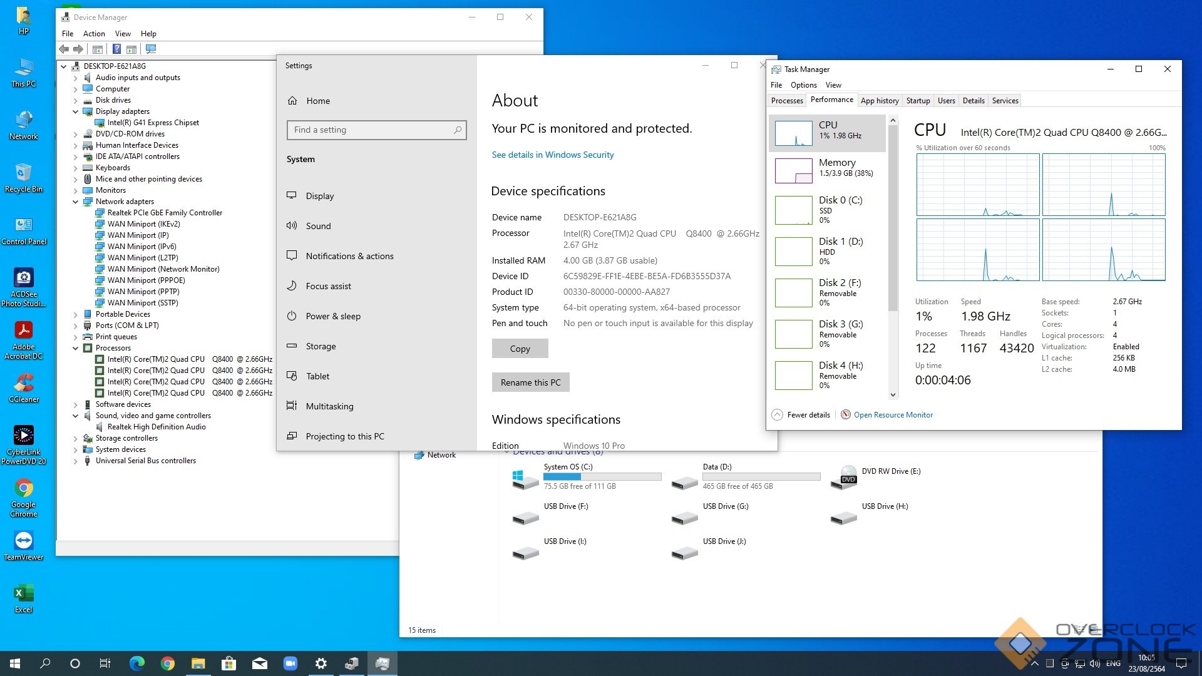
Task: Click the Help icon in Device Manager toolbar
Action: [116, 49]
